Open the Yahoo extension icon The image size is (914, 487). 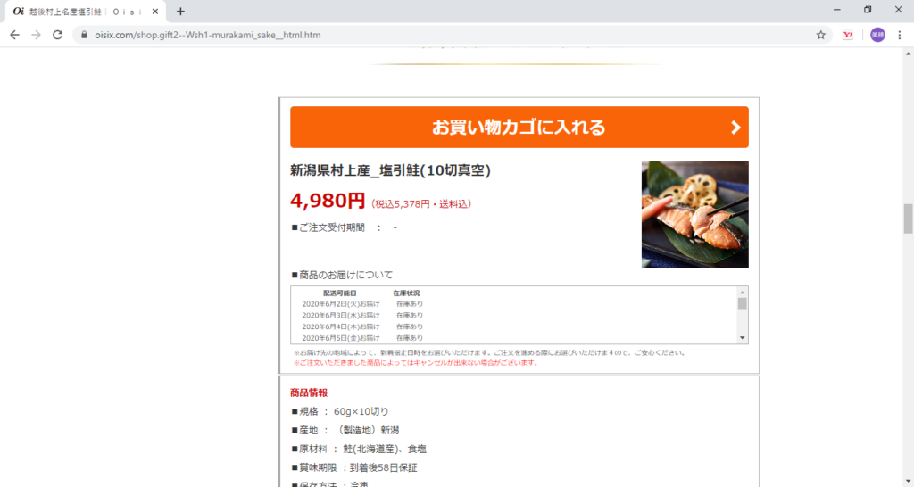pos(848,35)
